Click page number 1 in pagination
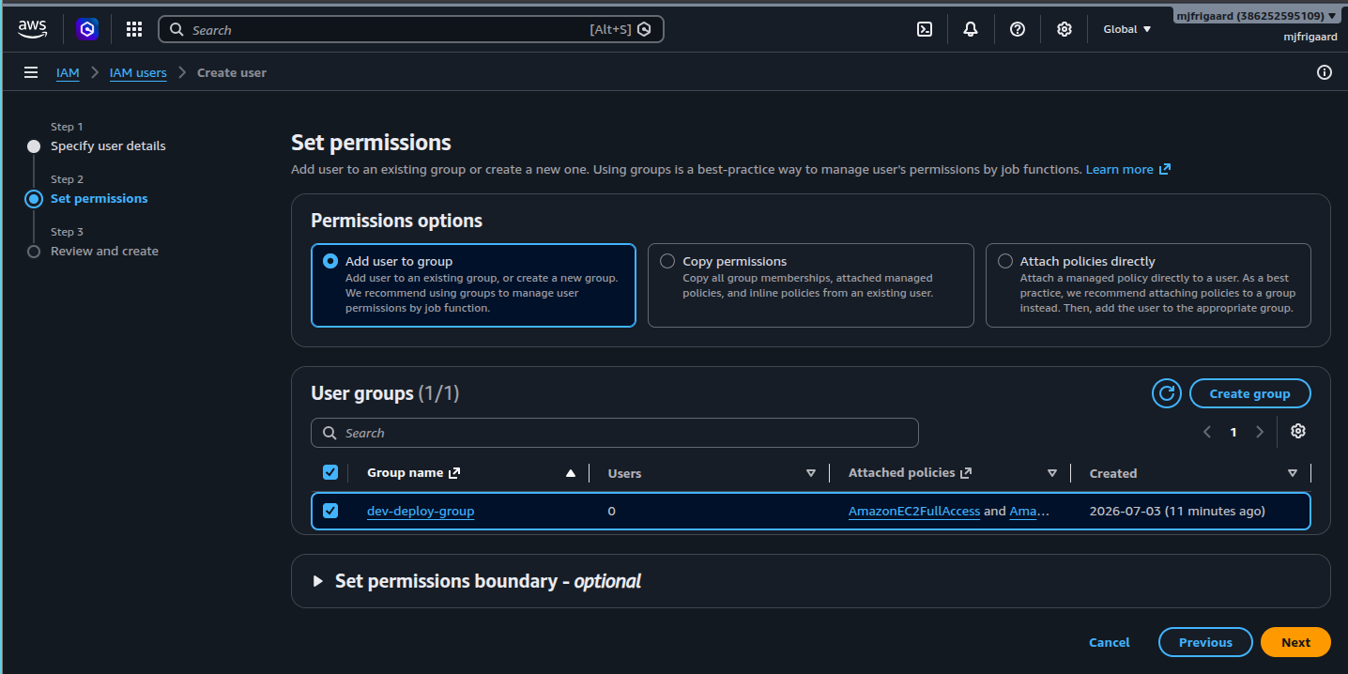 click(x=1233, y=432)
